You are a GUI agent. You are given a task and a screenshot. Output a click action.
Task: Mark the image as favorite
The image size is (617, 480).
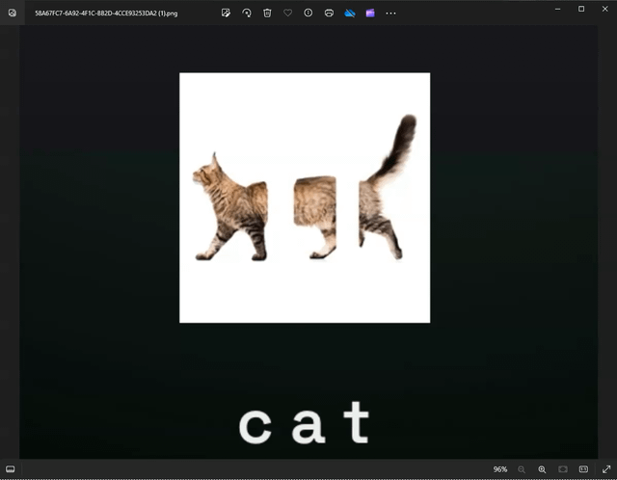tap(287, 13)
